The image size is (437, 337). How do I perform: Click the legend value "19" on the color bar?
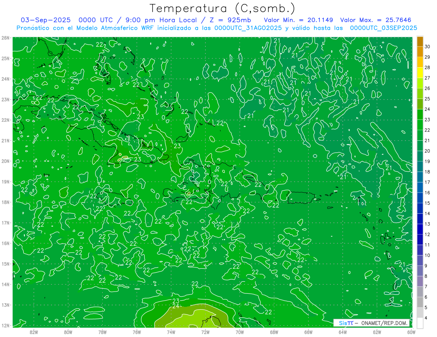tap(428, 161)
